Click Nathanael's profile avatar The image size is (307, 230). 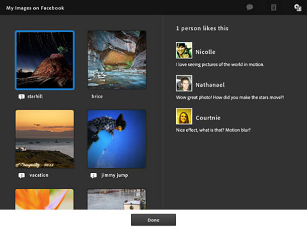click(184, 83)
